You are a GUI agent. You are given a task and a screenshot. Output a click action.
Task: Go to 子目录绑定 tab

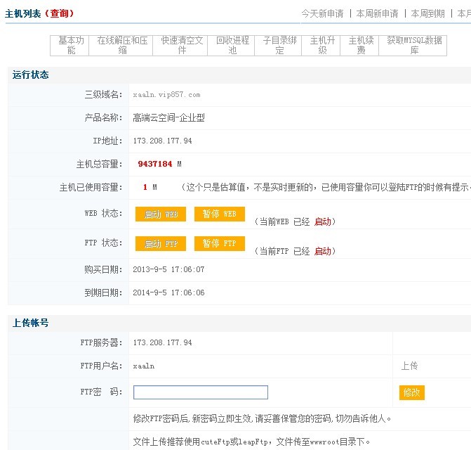pos(280,45)
